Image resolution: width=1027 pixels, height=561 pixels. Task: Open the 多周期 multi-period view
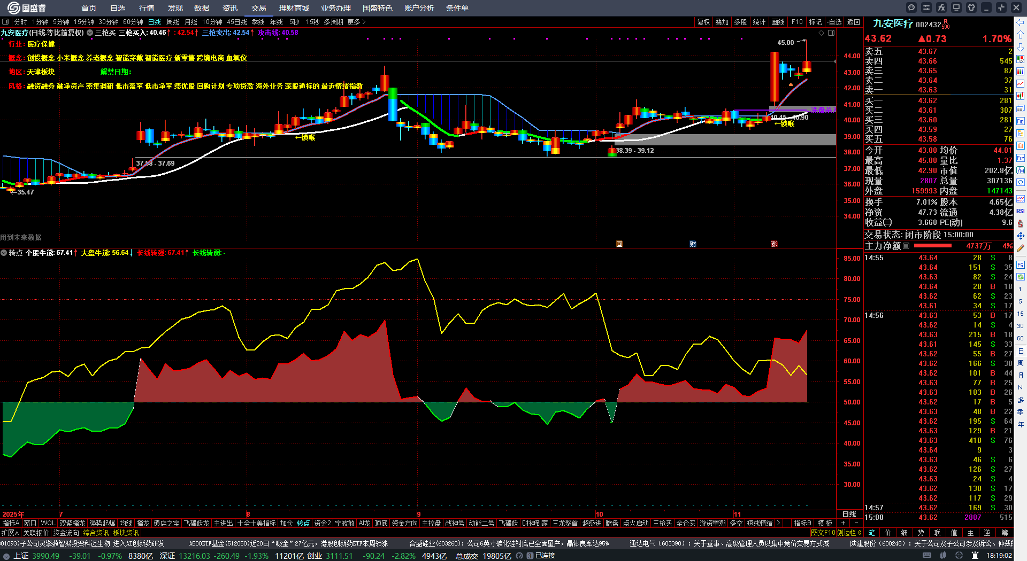[x=333, y=22]
